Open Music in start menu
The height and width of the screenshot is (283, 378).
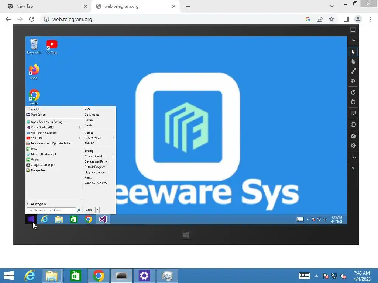coord(89,125)
